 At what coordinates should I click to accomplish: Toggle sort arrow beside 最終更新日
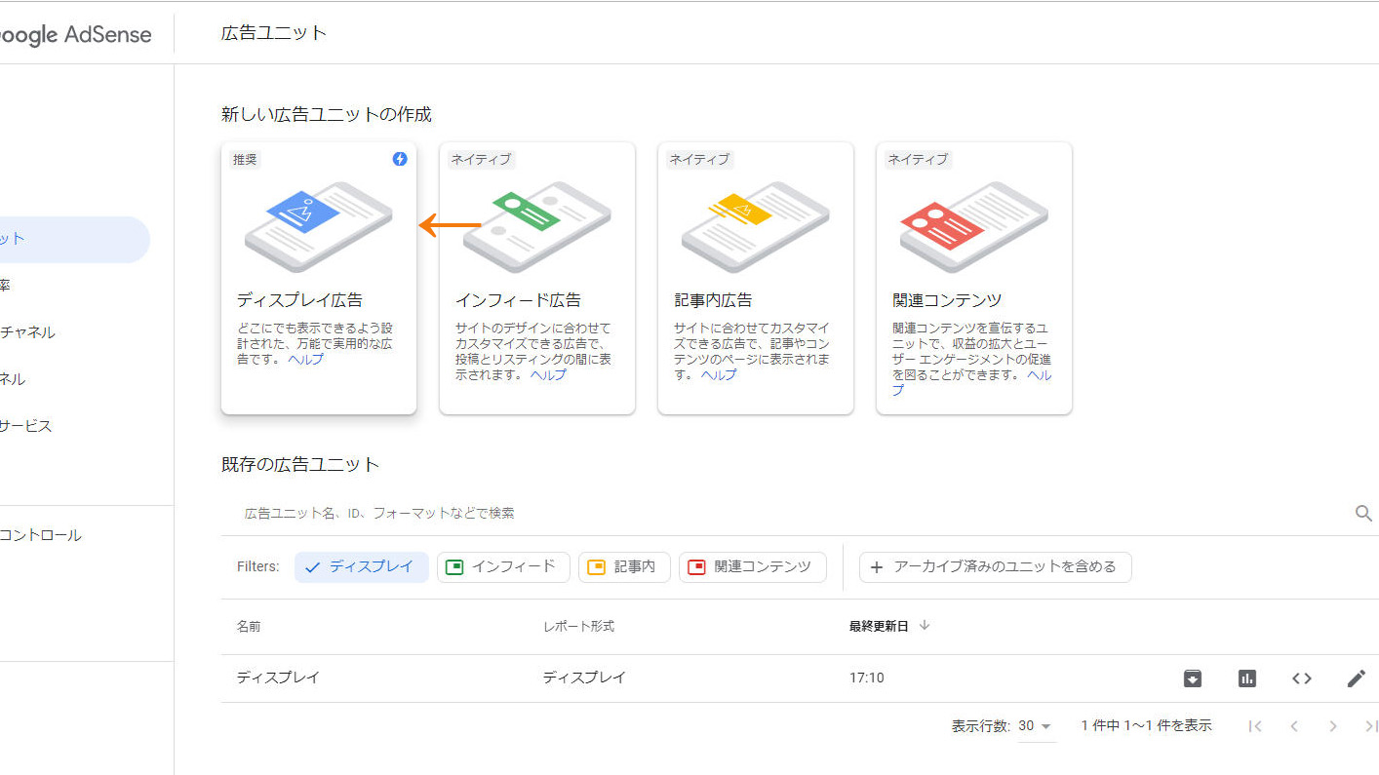tap(925, 626)
